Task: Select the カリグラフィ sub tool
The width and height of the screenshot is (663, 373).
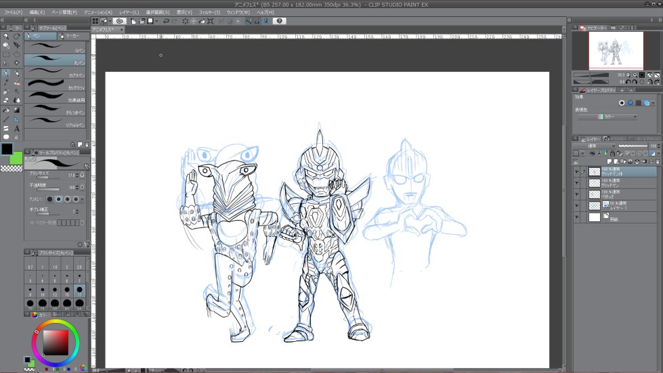Action: click(55, 85)
